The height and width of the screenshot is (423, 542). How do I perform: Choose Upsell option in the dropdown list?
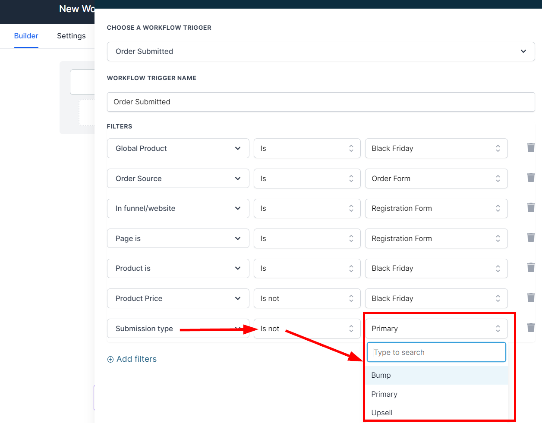pyautogui.click(x=382, y=413)
